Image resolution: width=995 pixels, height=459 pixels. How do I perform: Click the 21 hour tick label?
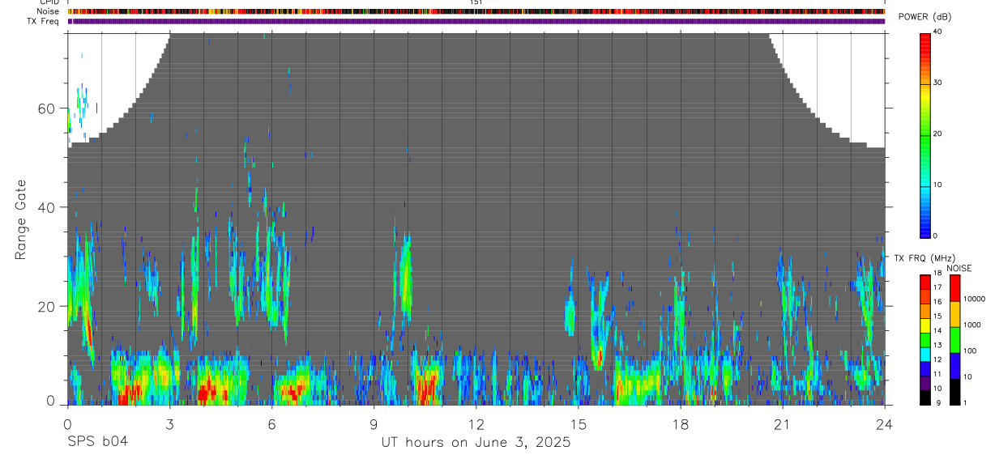point(782,424)
